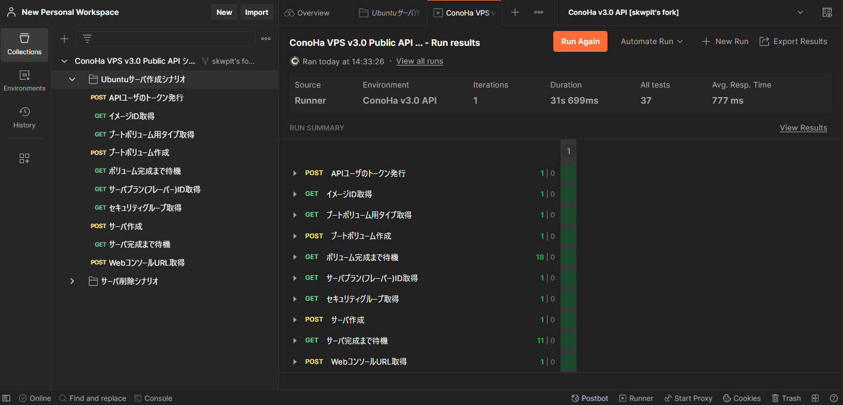This screenshot has width=843, height=405.
Task: Open the environment selector dropdown arrow
Action: [x=800, y=13]
